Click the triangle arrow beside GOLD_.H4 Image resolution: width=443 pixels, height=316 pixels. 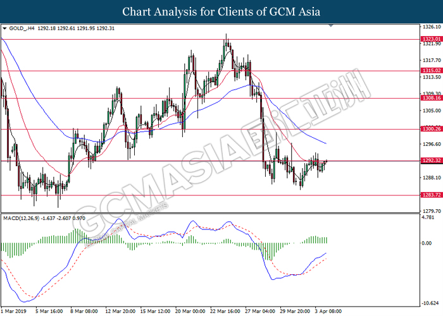[4, 28]
